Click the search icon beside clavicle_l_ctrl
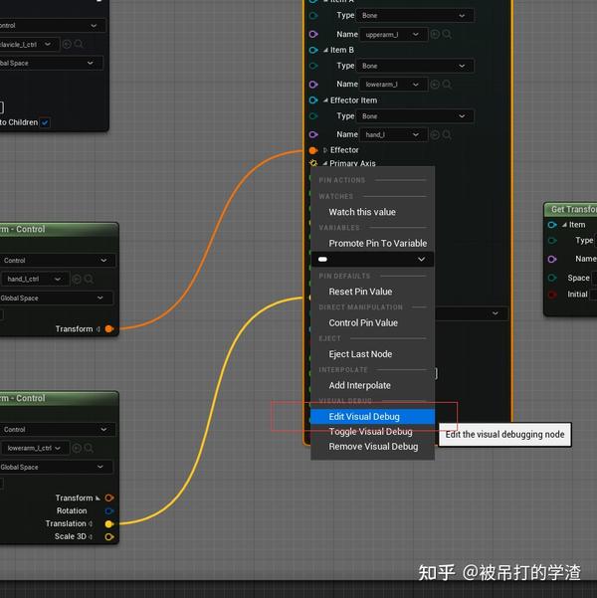Image resolution: width=597 pixels, height=598 pixels. (79, 44)
